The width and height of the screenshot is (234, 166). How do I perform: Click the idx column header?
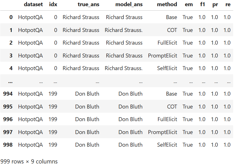[x=53, y=4]
